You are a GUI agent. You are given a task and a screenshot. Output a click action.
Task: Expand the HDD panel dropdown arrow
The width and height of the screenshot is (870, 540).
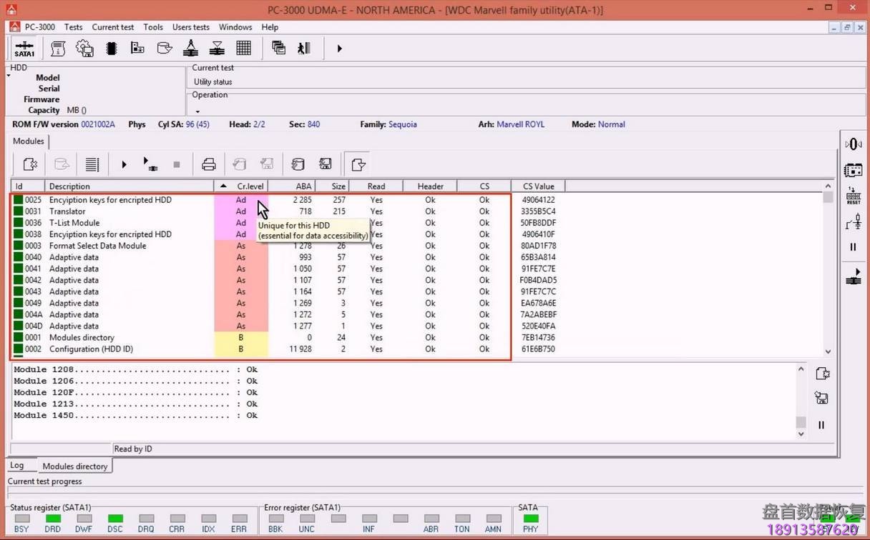[x=9, y=76]
